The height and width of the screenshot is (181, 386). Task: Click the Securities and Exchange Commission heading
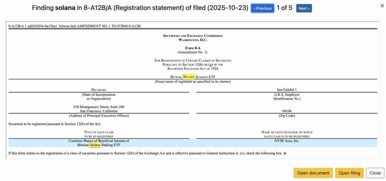point(193,36)
